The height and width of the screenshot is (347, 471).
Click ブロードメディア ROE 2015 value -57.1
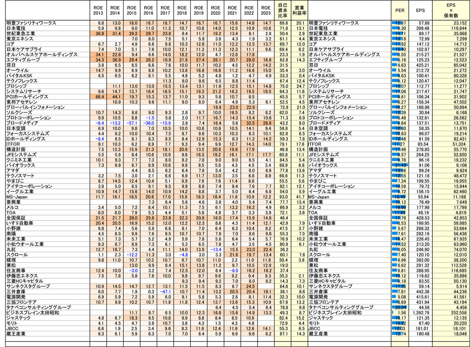132,123
